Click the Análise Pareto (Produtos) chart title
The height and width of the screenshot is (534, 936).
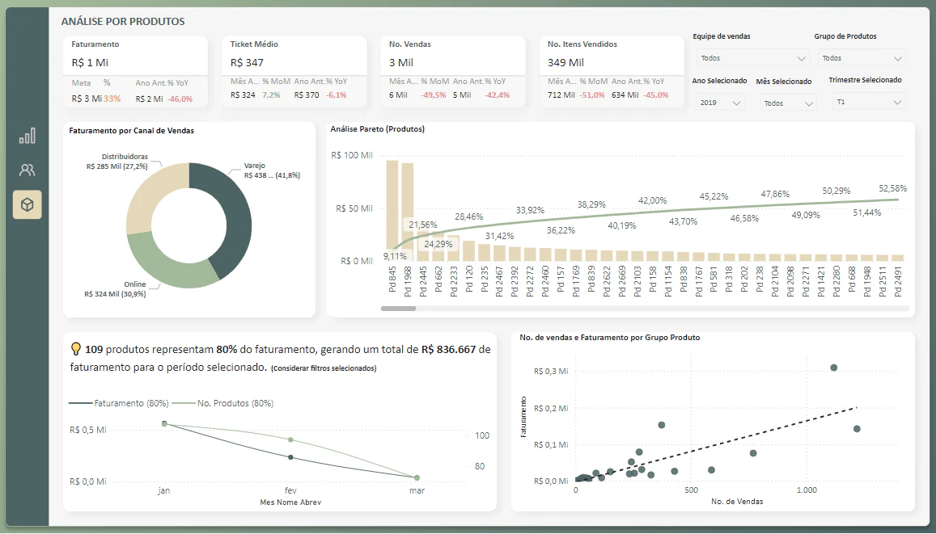pyautogui.click(x=377, y=128)
